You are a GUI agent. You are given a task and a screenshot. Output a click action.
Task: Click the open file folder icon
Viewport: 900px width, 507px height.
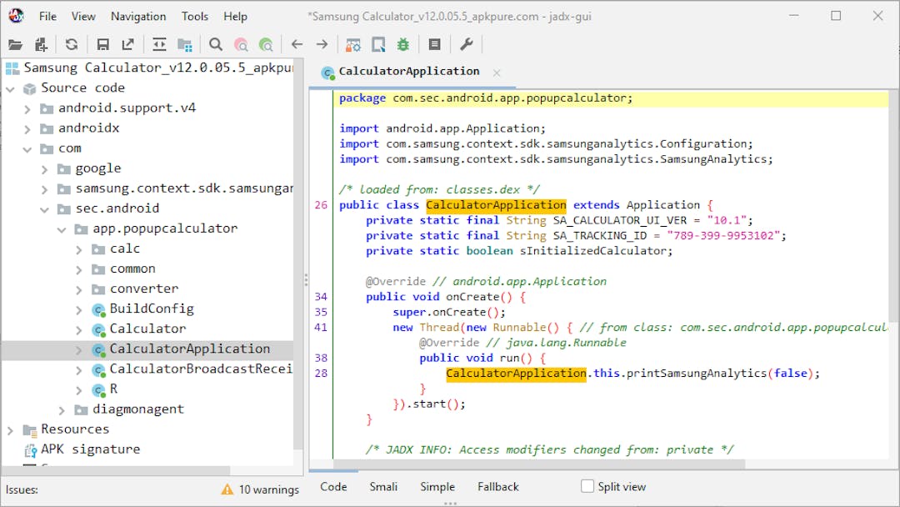coord(15,45)
